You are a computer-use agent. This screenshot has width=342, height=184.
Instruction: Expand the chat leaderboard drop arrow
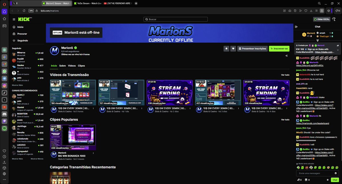[317, 41]
